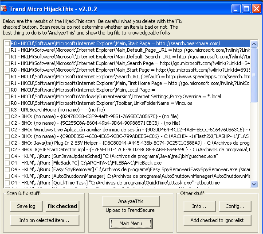Click the results list scroll up arrow
Viewport: 263px width, 234px height.
tap(254, 44)
